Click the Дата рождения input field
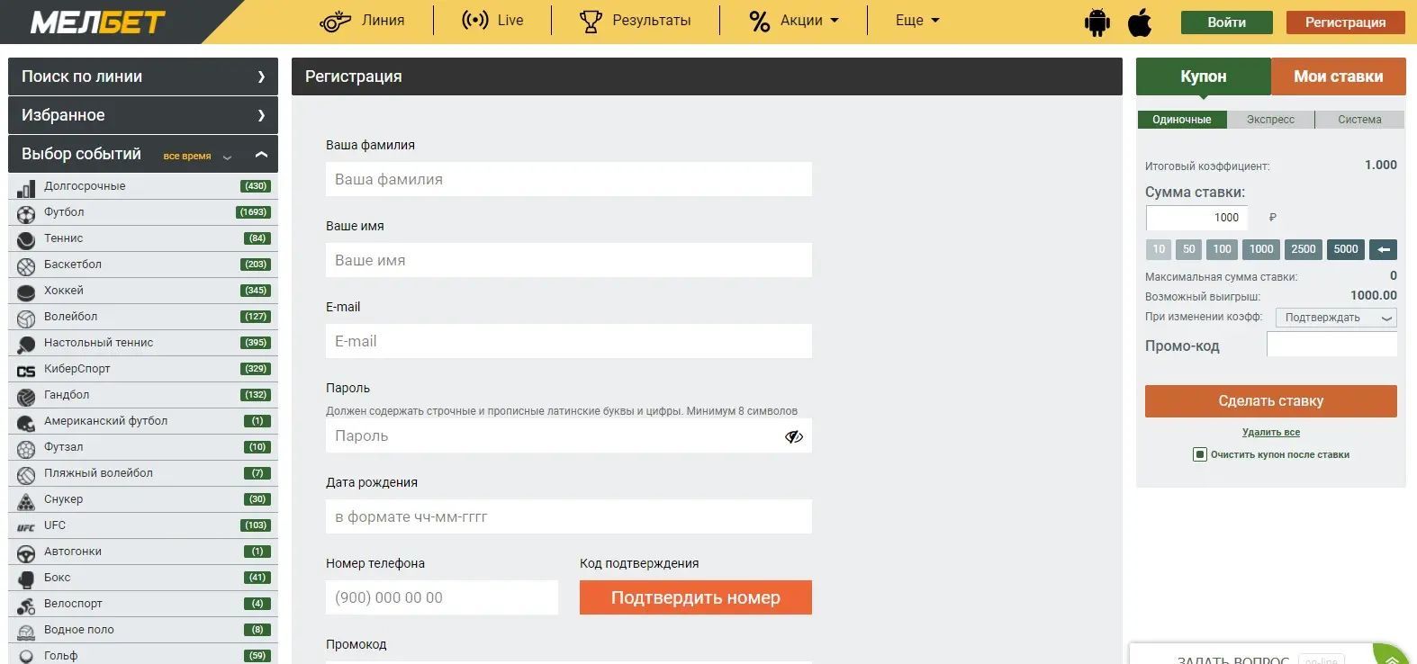 568,516
